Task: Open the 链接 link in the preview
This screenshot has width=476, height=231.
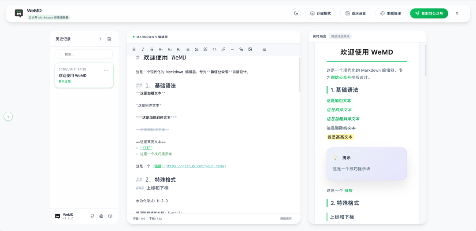Action: [x=348, y=191]
